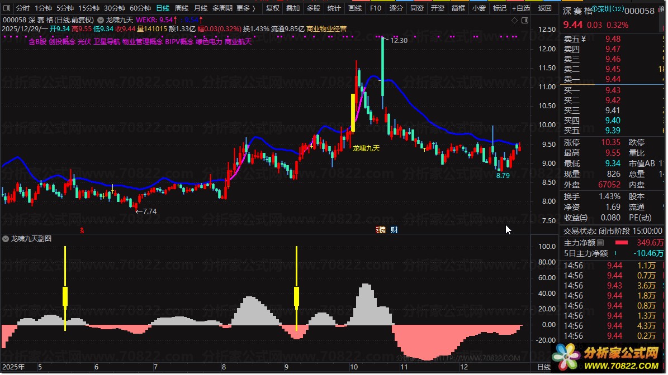668x375 pixels.
Task: Open the menu icon before 分时
Action: (x=8, y=8)
